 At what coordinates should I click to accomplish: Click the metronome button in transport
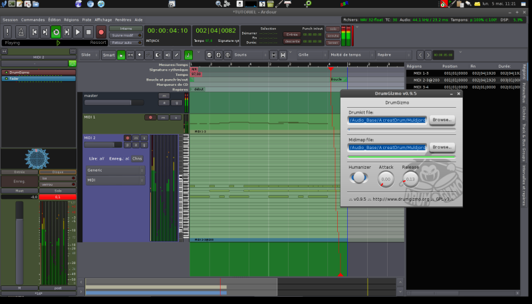[21, 31]
